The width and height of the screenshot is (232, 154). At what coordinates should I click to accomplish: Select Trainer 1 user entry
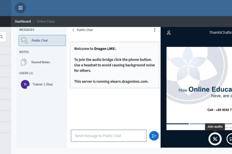pyautogui.click(x=42, y=84)
